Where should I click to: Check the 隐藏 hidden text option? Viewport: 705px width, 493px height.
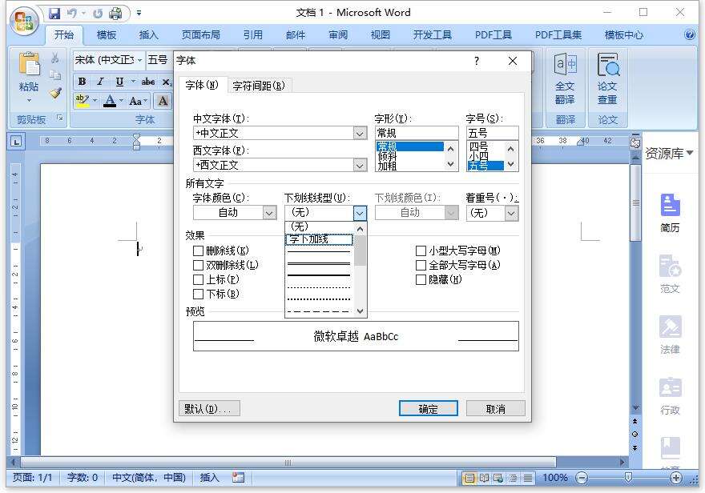pyautogui.click(x=421, y=279)
